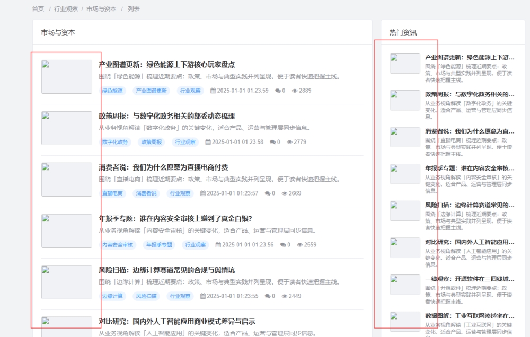Click calendar icon beside 2025-01-01 01:23:58
The image size is (530, 337).
coord(208,142)
